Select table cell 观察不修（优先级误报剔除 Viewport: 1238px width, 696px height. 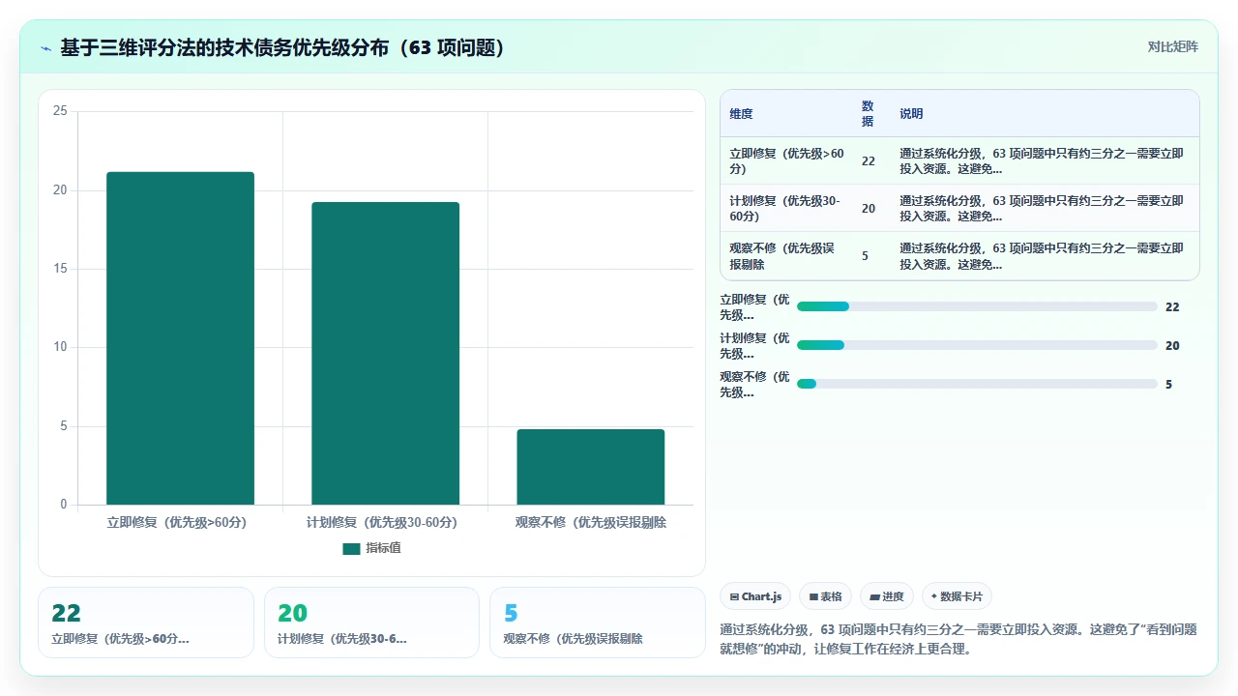[x=786, y=255]
